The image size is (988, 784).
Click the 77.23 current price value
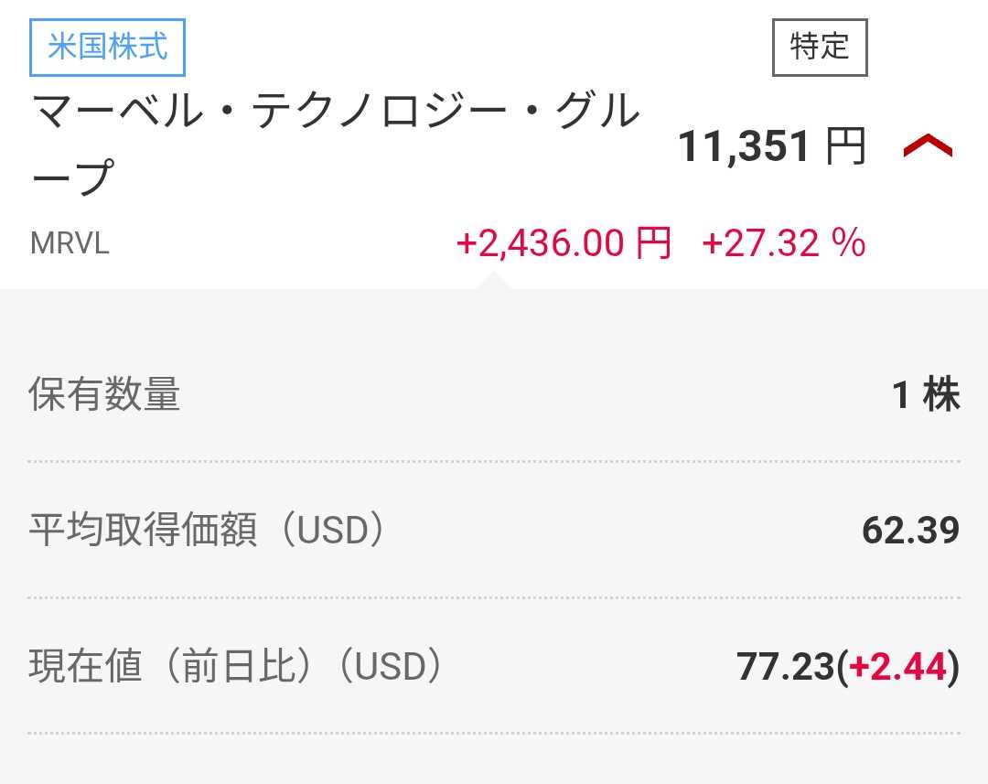pyautogui.click(x=785, y=668)
